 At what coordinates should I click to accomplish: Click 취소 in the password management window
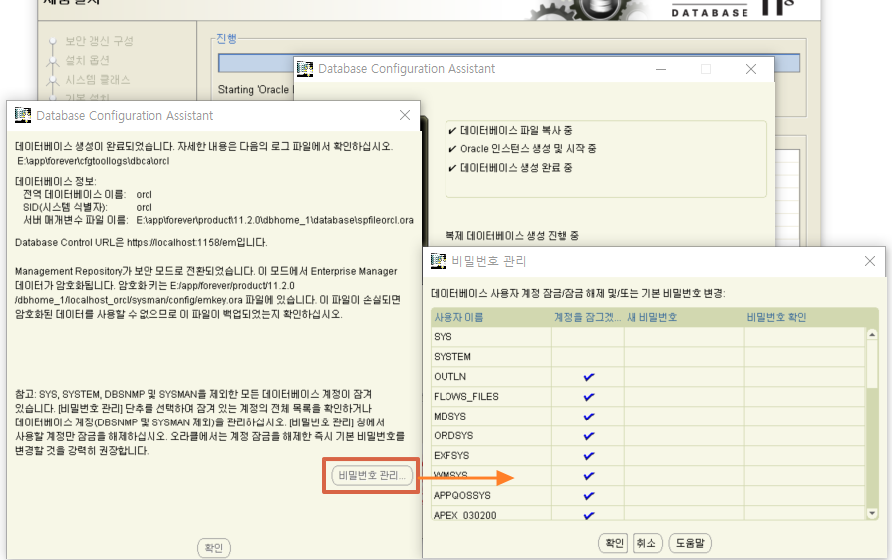tap(646, 543)
